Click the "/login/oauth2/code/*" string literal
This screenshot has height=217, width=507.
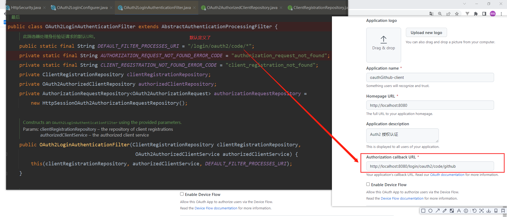pos(220,46)
